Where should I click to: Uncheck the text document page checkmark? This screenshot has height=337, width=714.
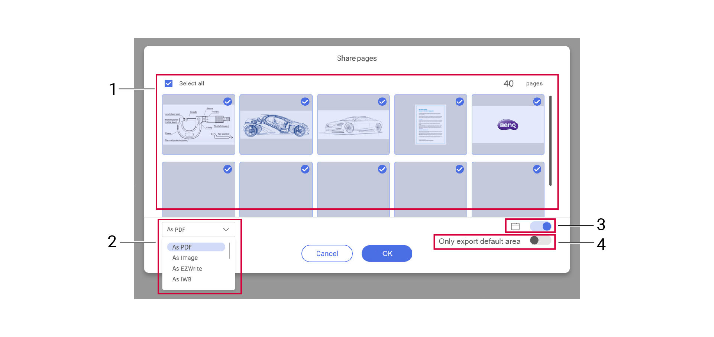[x=459, y=102]
